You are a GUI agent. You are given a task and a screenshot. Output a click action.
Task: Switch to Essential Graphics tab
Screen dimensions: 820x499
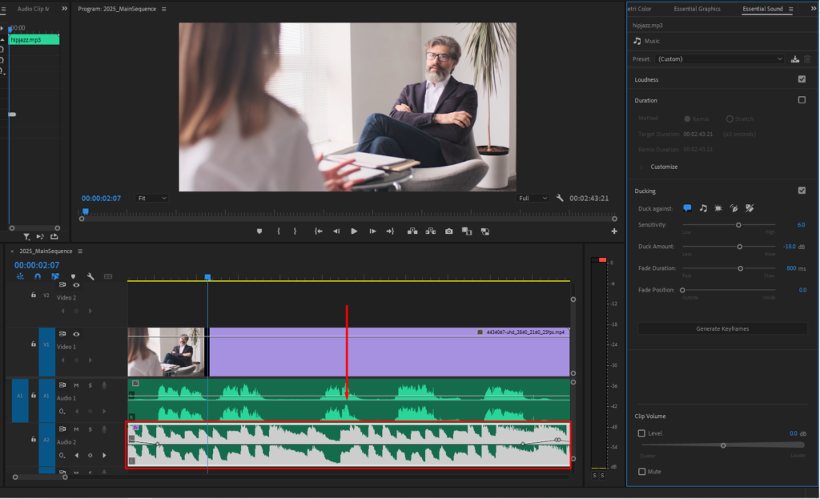click(697, 9)
